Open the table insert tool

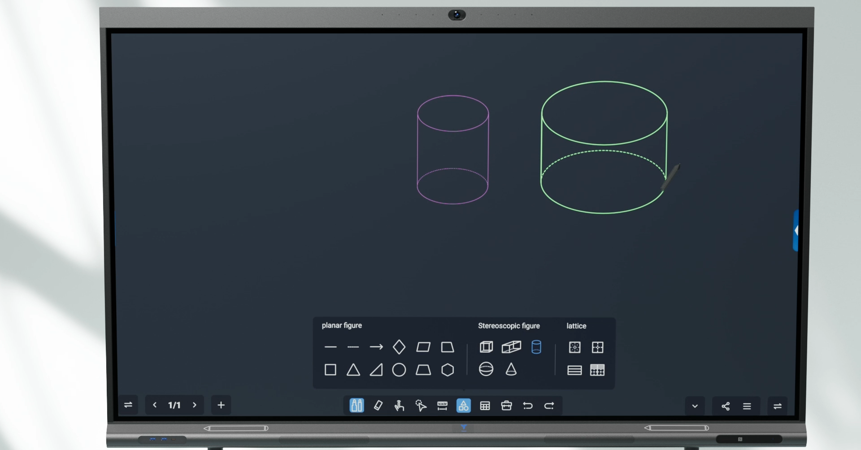click(x=485, y=406)
